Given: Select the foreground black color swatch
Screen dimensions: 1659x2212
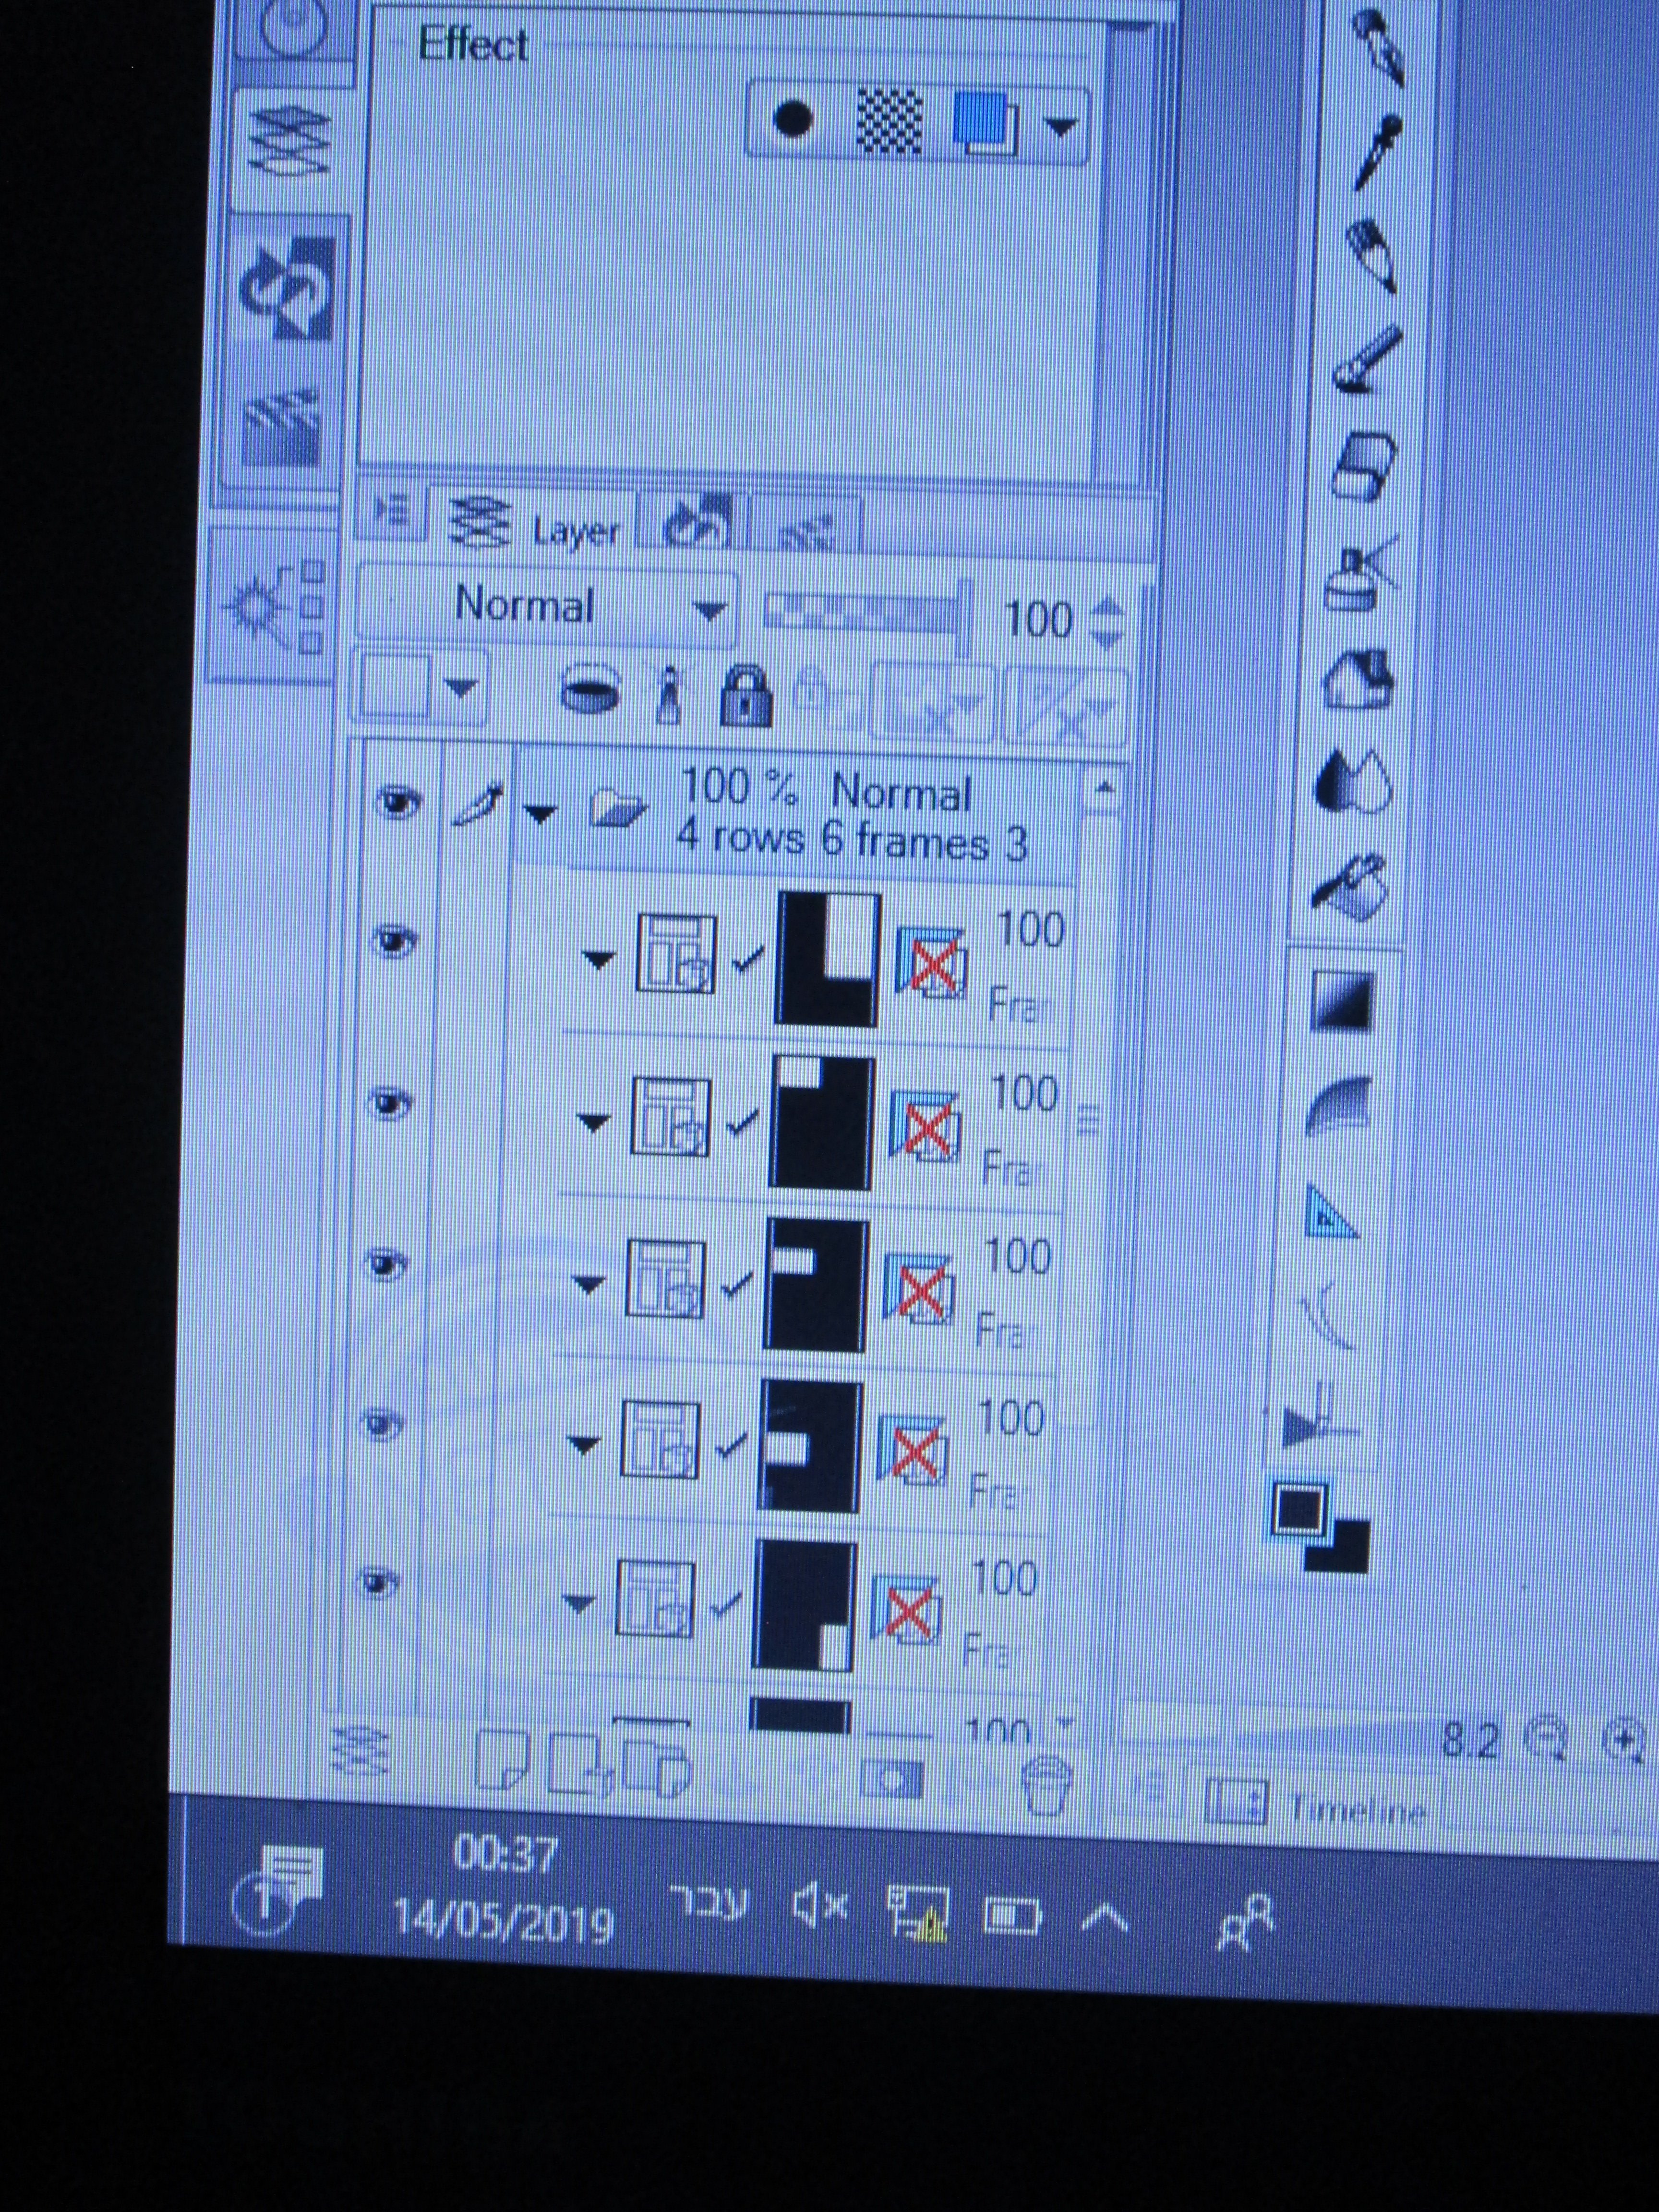Looking at the screenshot, I should [1299, 1510].
